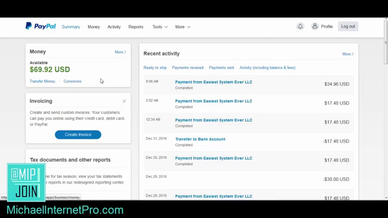The width and height of the screenshot is (388, 218).
Task: Open the Transfer to Bank Account entry
Action: 200,139
